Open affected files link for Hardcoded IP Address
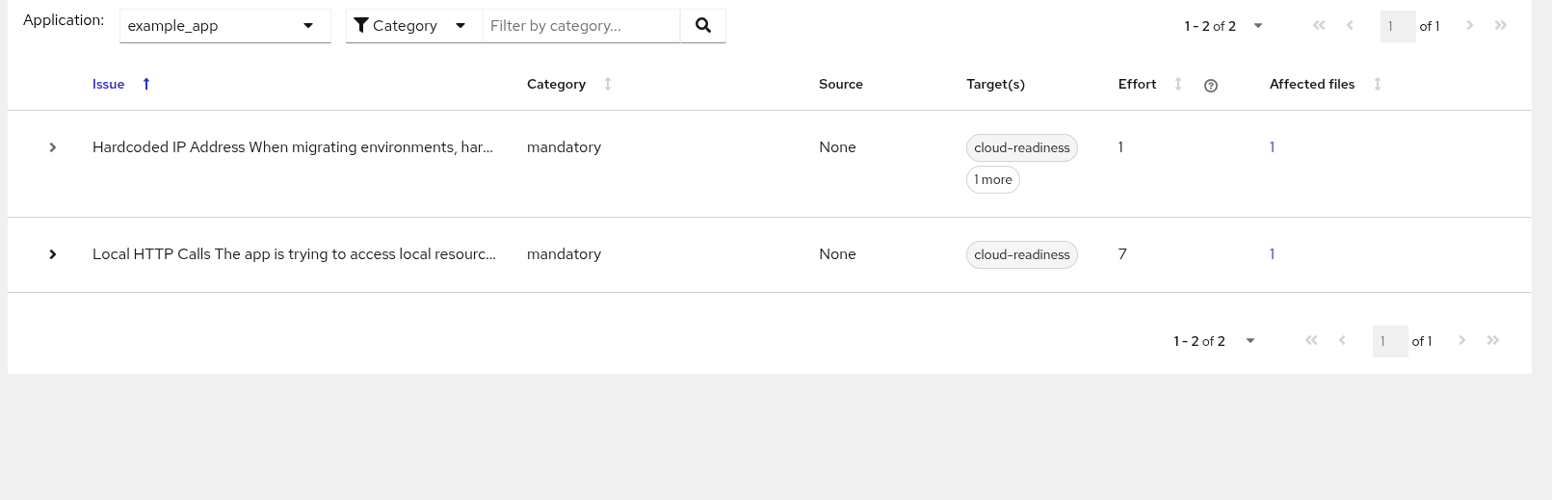 (1272, 147)
